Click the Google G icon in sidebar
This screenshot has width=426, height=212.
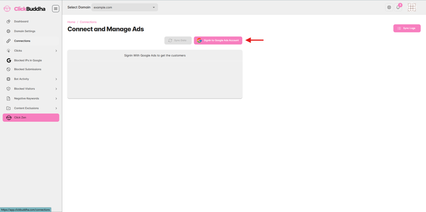click(x=9, y=61)
